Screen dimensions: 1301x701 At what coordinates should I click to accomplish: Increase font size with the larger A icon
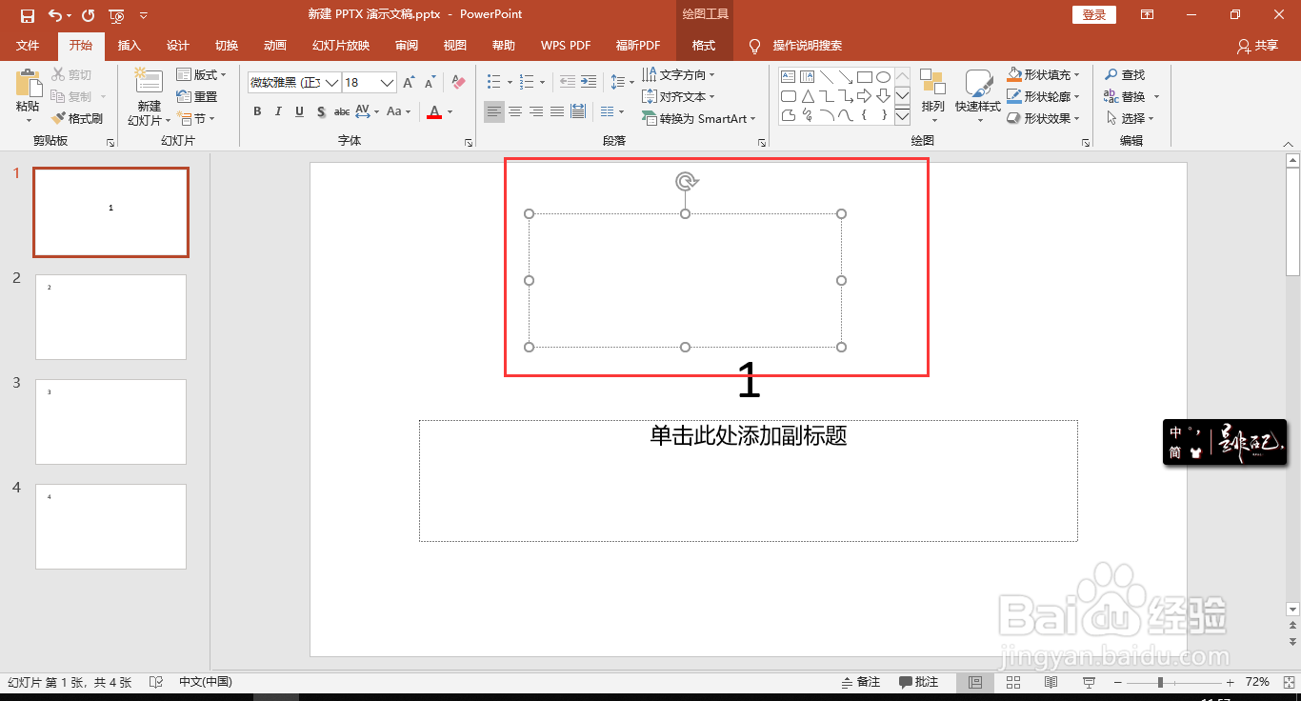(x=409, y=83)
